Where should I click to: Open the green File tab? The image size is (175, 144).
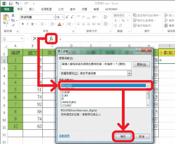pyautogui.click(x=7, y=9)
